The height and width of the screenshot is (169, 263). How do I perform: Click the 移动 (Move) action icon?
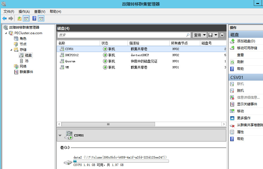click(232, 111)
